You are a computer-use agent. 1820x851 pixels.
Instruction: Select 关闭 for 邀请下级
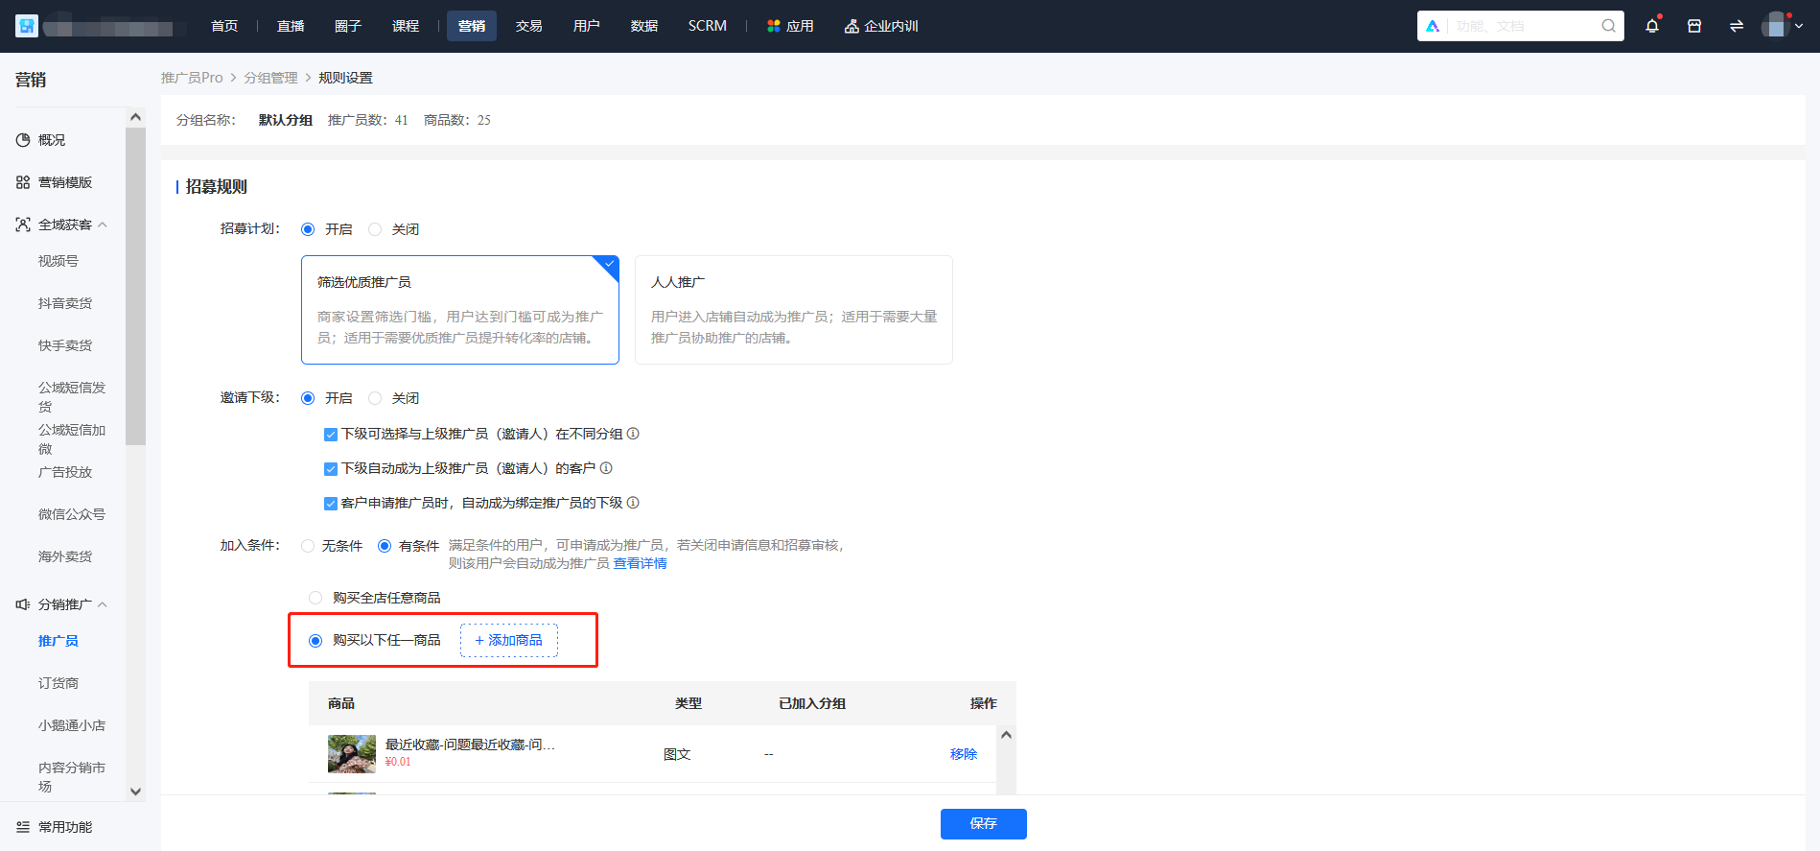coord(375,398)
